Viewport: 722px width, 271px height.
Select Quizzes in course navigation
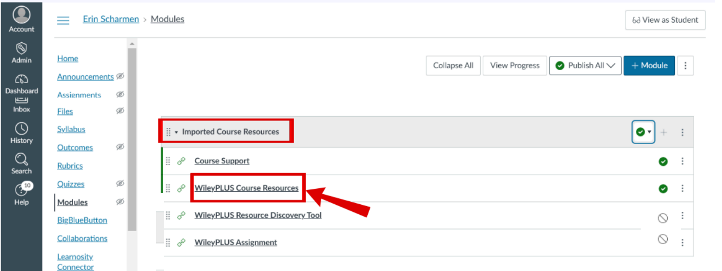tap(71, 184)
